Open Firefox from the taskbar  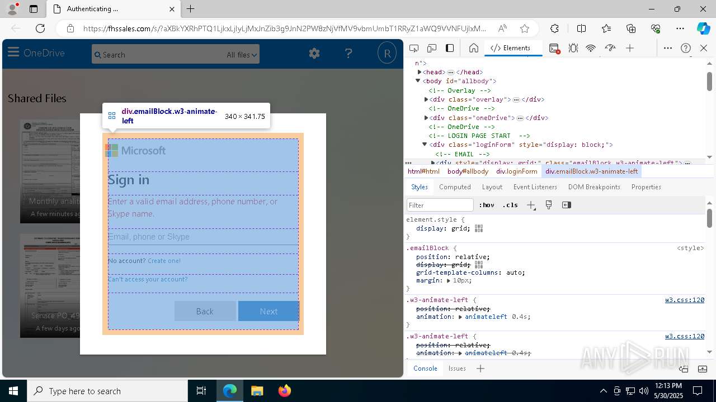tap(285, 391)
